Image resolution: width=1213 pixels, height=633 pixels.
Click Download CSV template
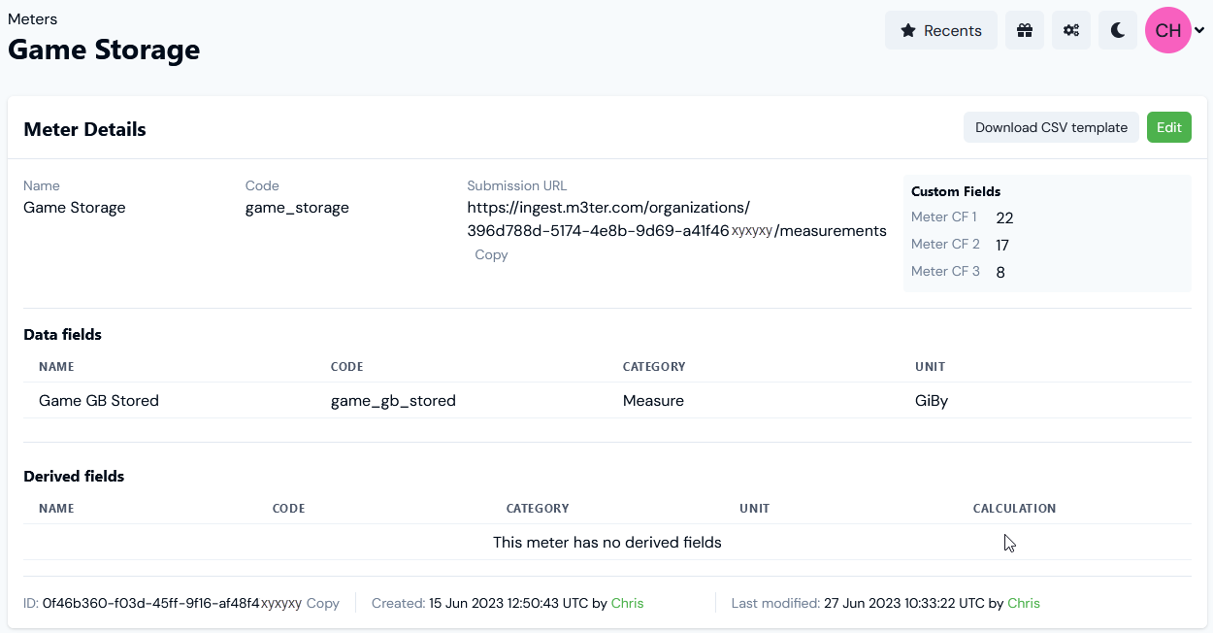coord(1051,127)
